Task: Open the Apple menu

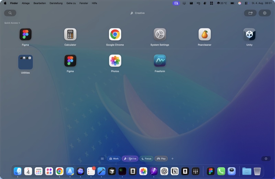Action: click(x=5, y=3)
